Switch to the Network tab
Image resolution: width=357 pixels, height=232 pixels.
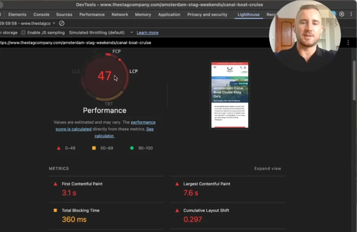tap(120, 14)
